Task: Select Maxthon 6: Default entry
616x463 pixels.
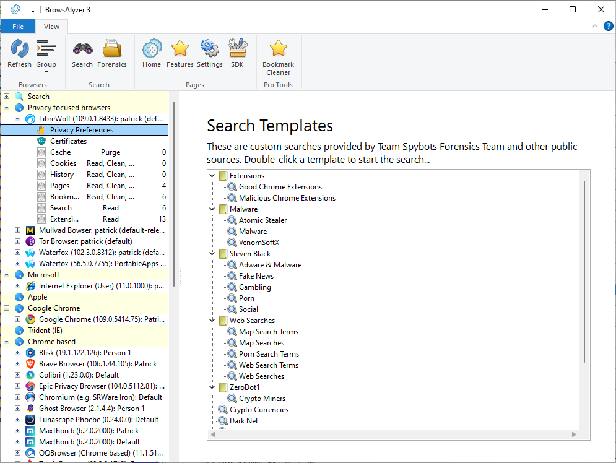Action: pyautogui.click(x=89, y=442)
